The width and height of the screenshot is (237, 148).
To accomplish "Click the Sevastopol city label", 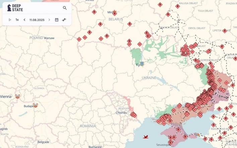I will [163, 145].
